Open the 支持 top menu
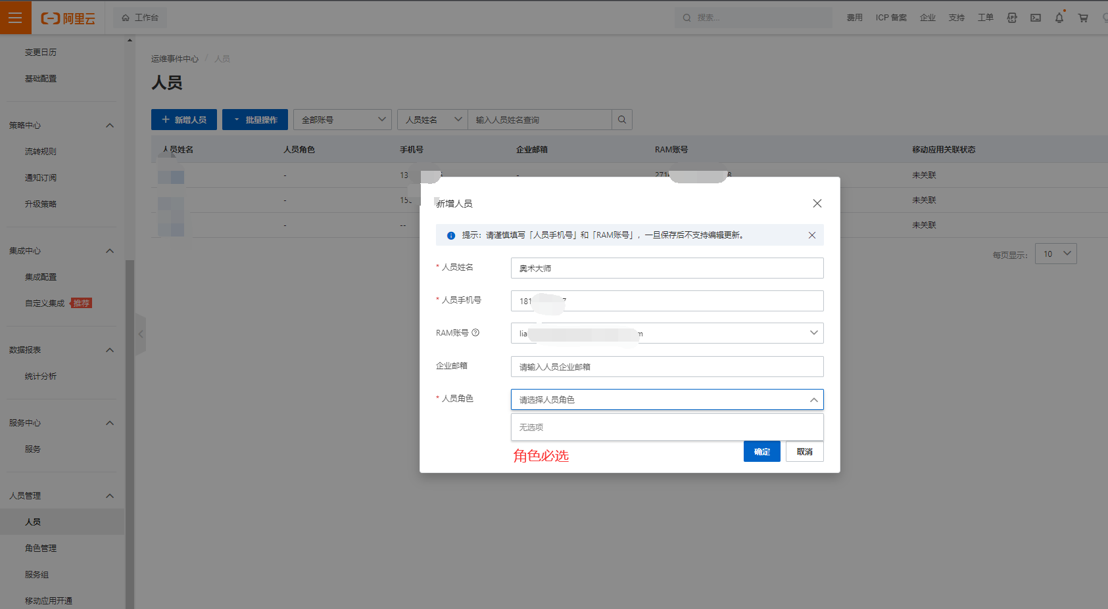The width and height of the screenshot is (1108, 609). [x=957, y=18]
